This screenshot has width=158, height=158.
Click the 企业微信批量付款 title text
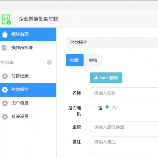pyautogui.click(x=38, y=19)
